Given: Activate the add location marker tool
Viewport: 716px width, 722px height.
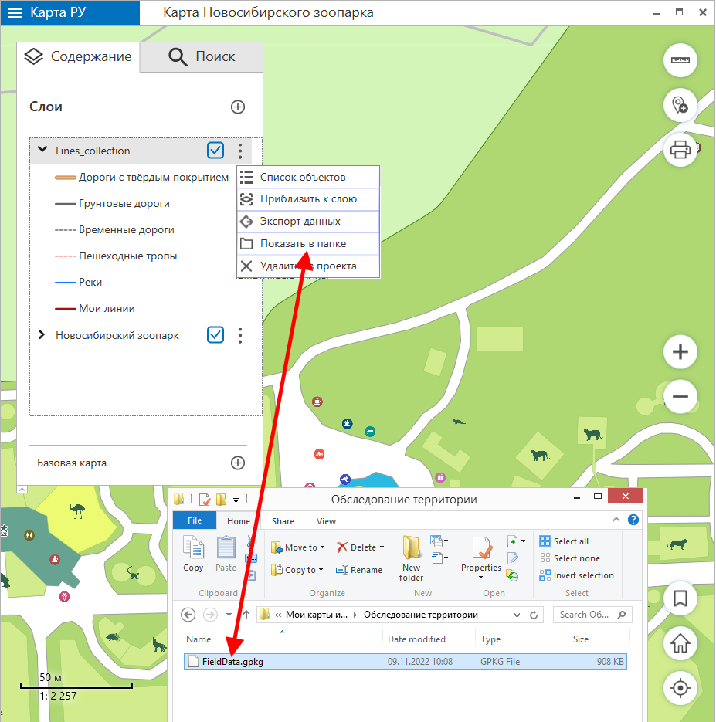Looking at the screenshot, I should pyautogui.click(x=680, y=105).
